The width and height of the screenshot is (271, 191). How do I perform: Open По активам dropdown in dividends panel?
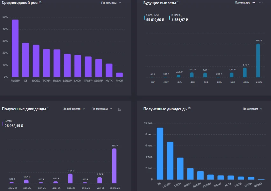coord(252,109)
